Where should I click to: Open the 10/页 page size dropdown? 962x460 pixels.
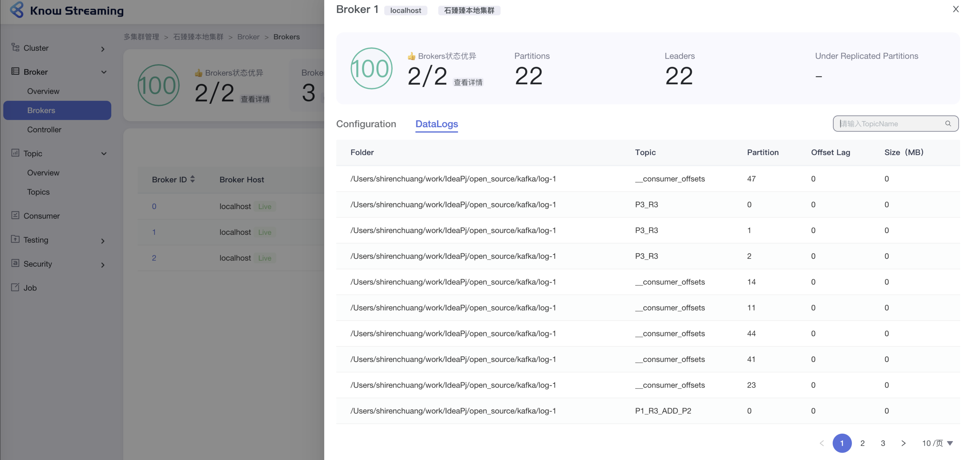(x=937, y=443)
